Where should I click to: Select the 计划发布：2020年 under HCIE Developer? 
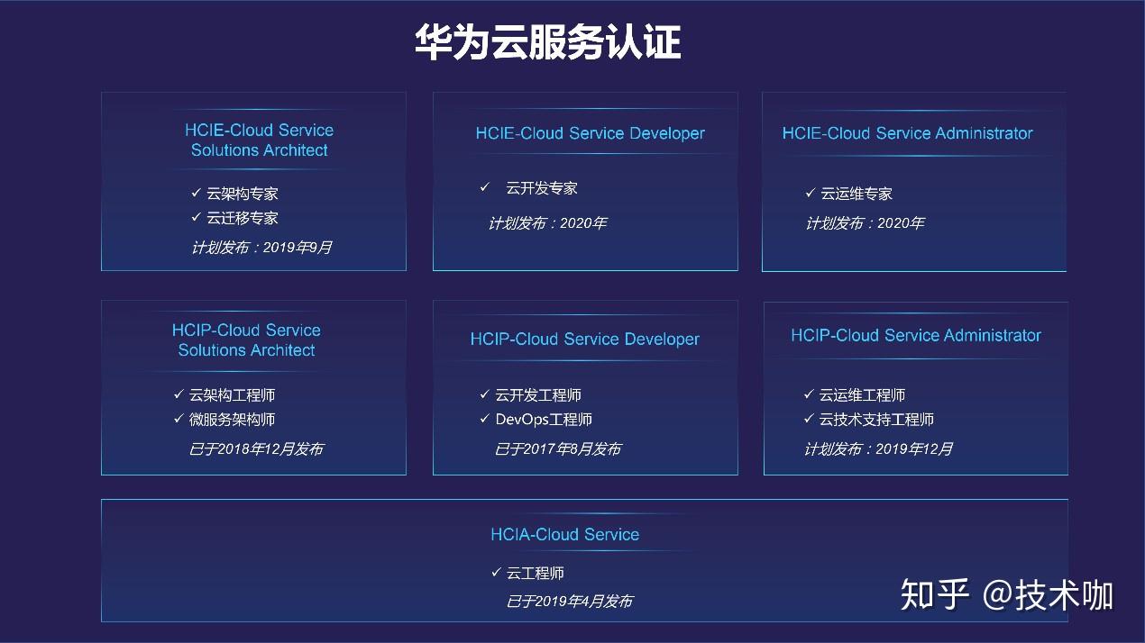coord(547,223)
